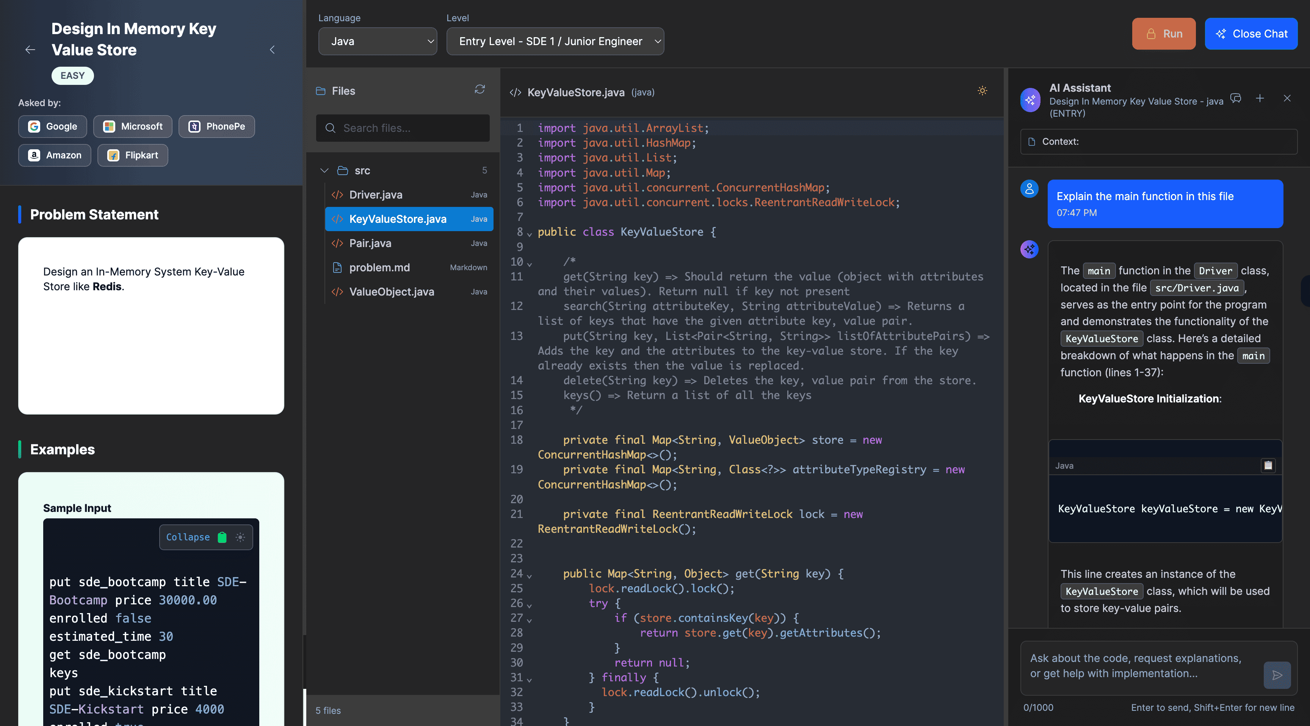The height and width of the screenshot is (726, 1310).
Task: Click the Close Chat button
Action: pos(1251,34)
